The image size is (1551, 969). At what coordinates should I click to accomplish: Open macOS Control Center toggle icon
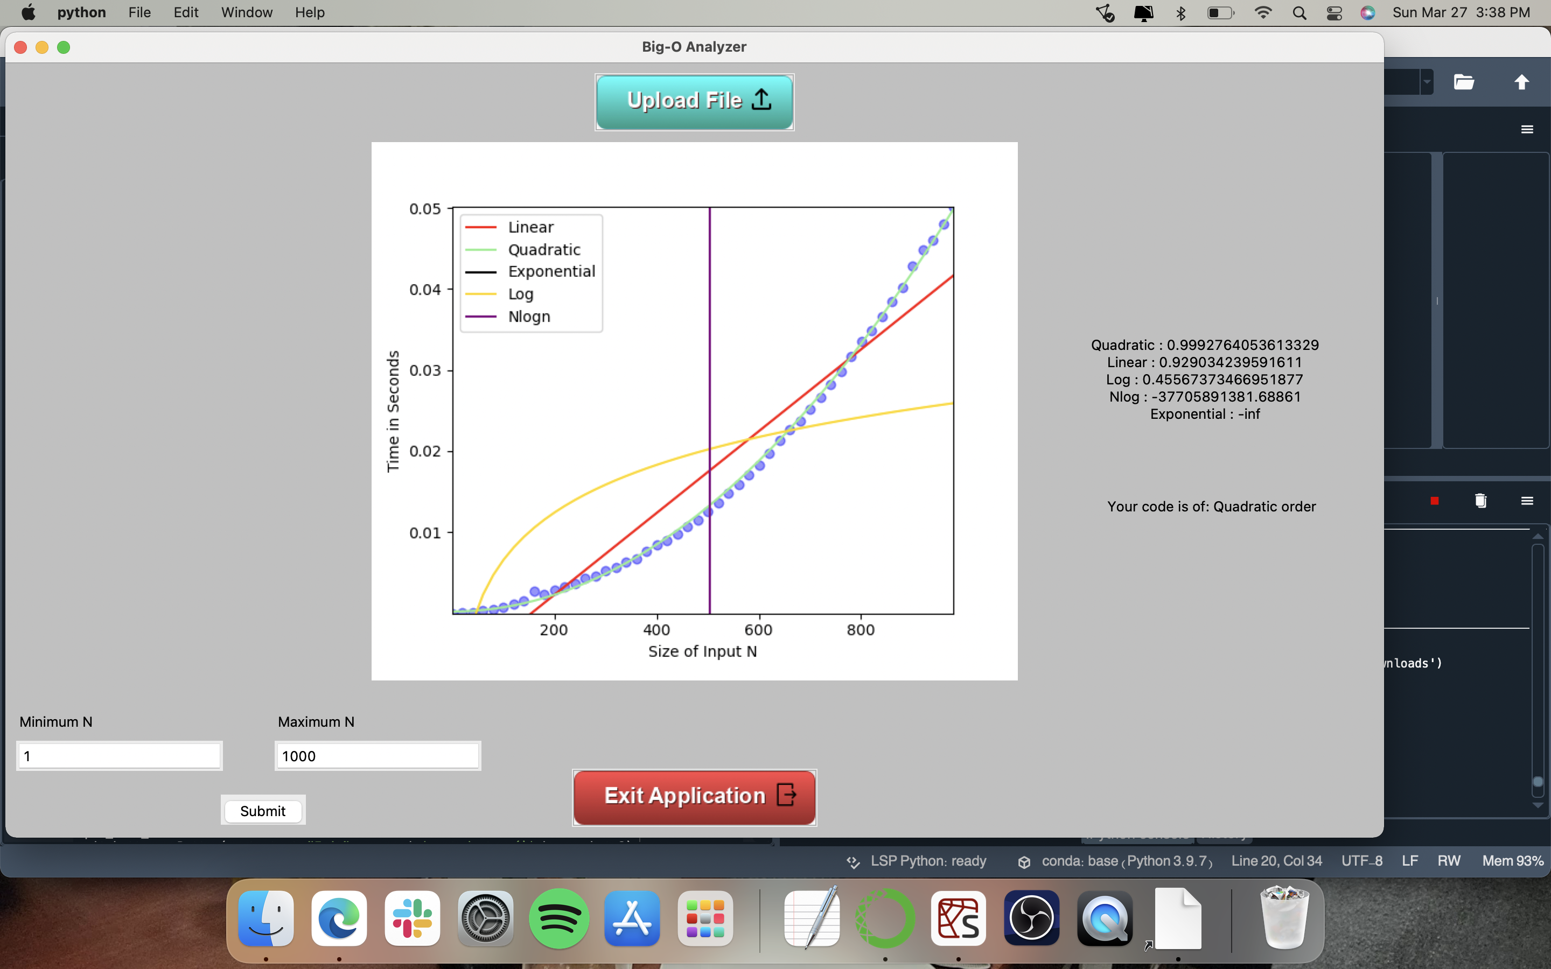tap(1334, 13)
